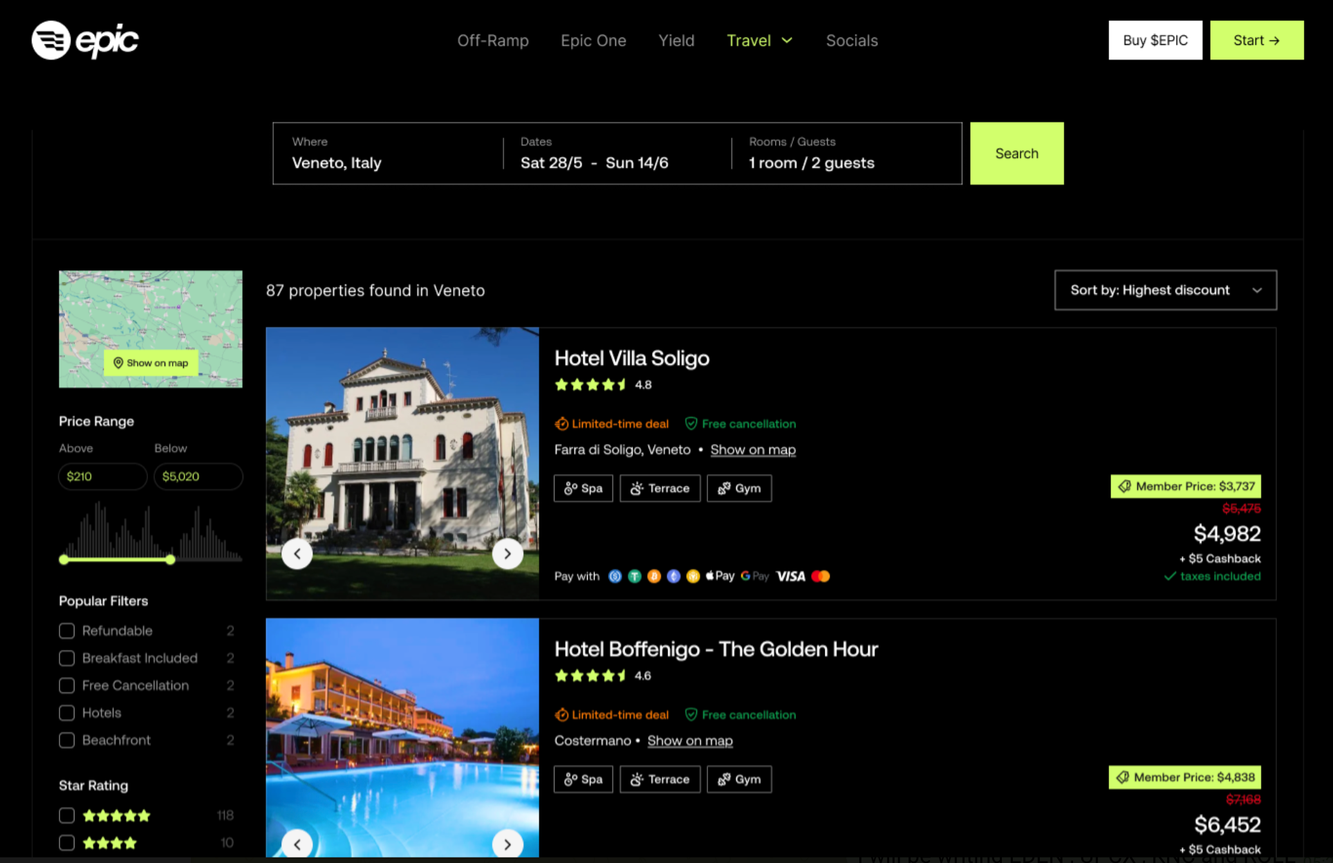Screen dimensions: 1333x863
Task: Click the right handle of price range slider
Action: coord(170,559)
